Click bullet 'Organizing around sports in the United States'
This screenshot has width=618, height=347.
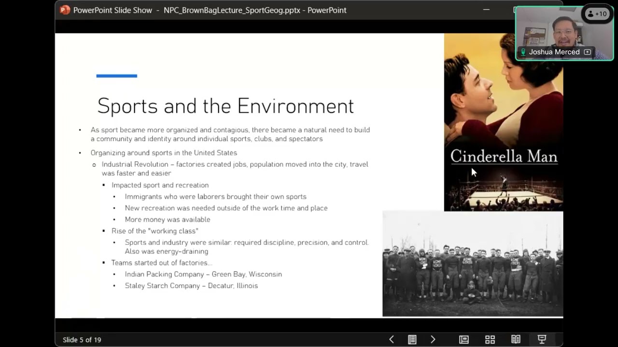(164, 153)
